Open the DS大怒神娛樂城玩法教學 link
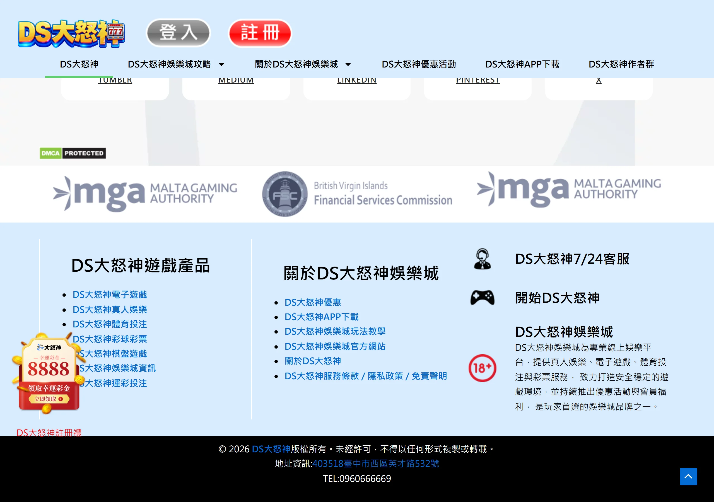Image resolution: width=714 pixels, height=502 pixels. tap(335, 332)
